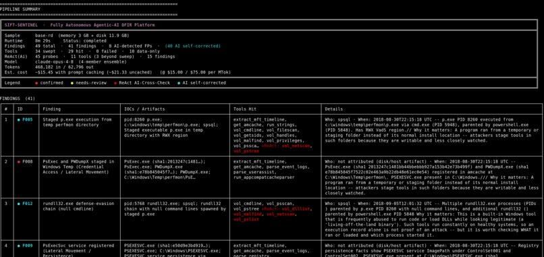544x257 pixels.
Task: Click the yellow needs-review legend dot
Action: coord(72,83)
